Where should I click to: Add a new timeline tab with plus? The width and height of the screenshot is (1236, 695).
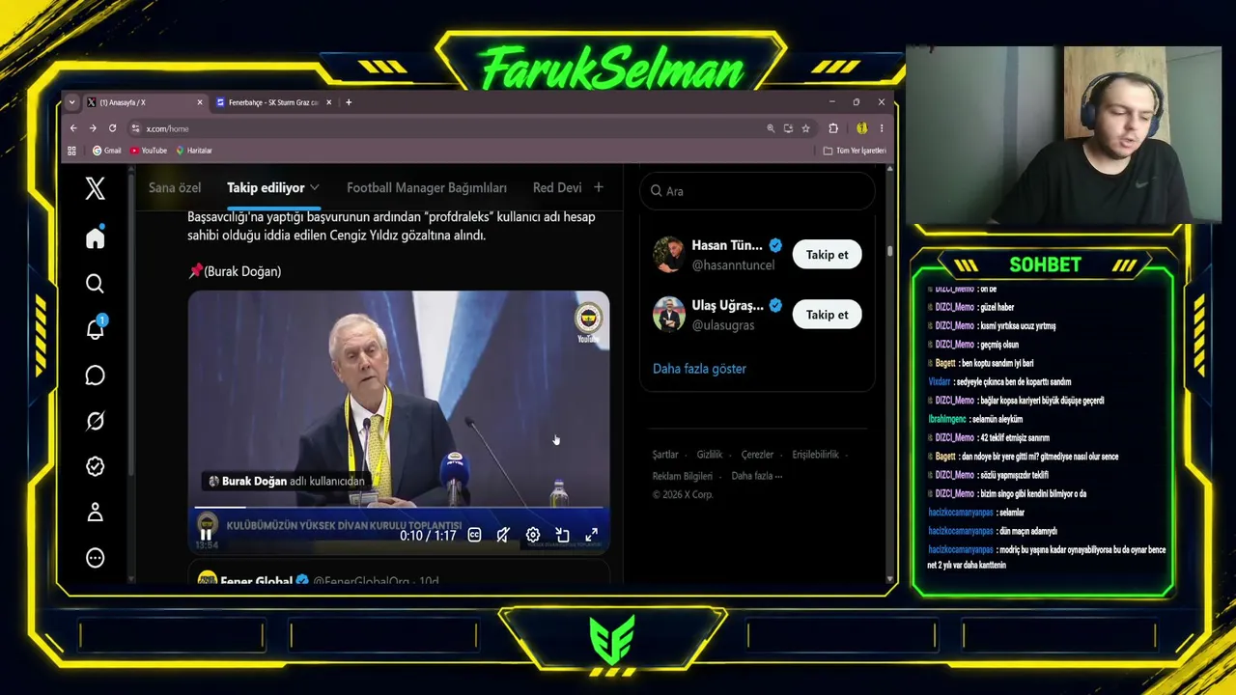[599, 187]
